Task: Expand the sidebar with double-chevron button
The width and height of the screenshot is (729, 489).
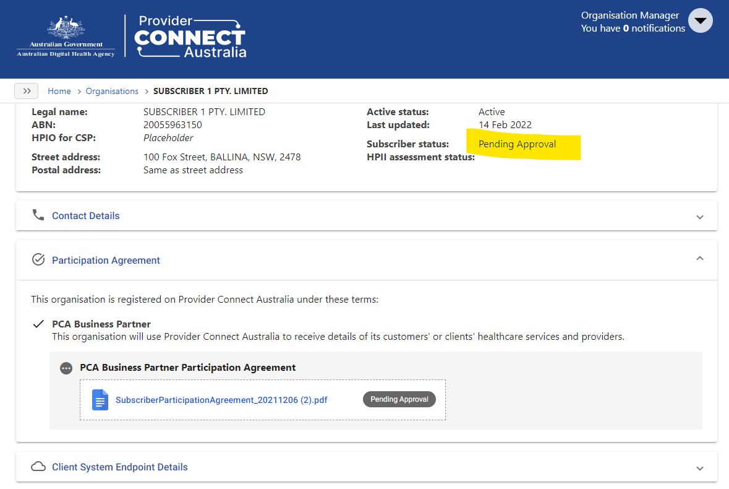Action: [27, 91]
